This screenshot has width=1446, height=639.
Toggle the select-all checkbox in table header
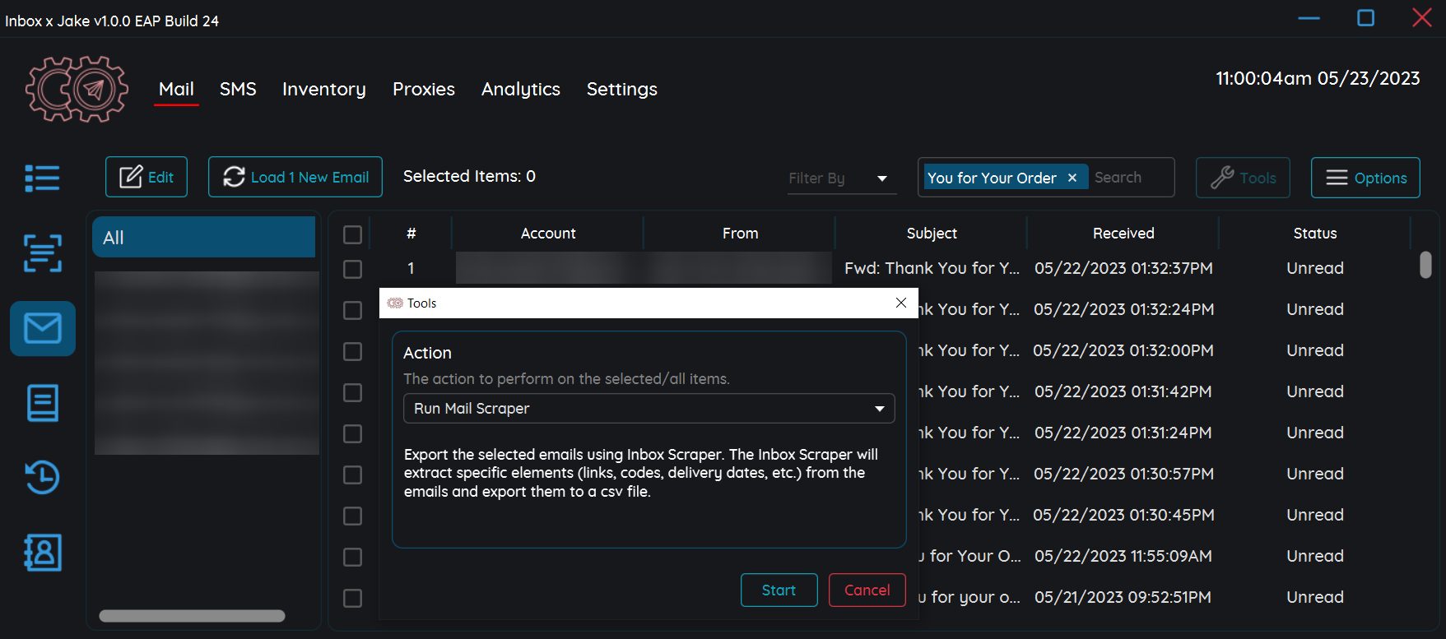[352, 234]
